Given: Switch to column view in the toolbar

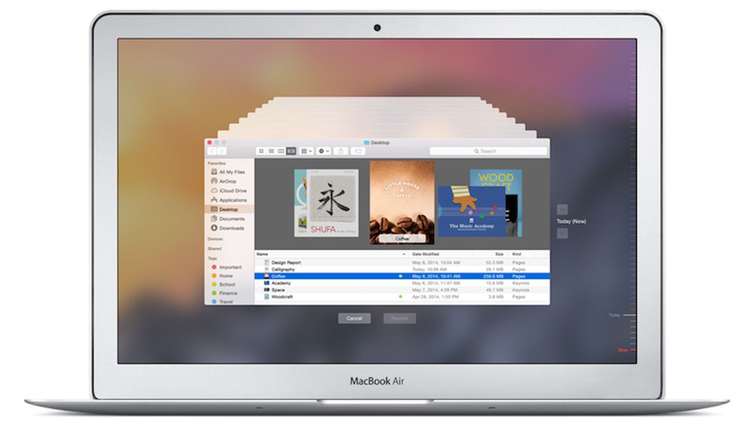Looking at the screenshot, I should coord(281,151).
